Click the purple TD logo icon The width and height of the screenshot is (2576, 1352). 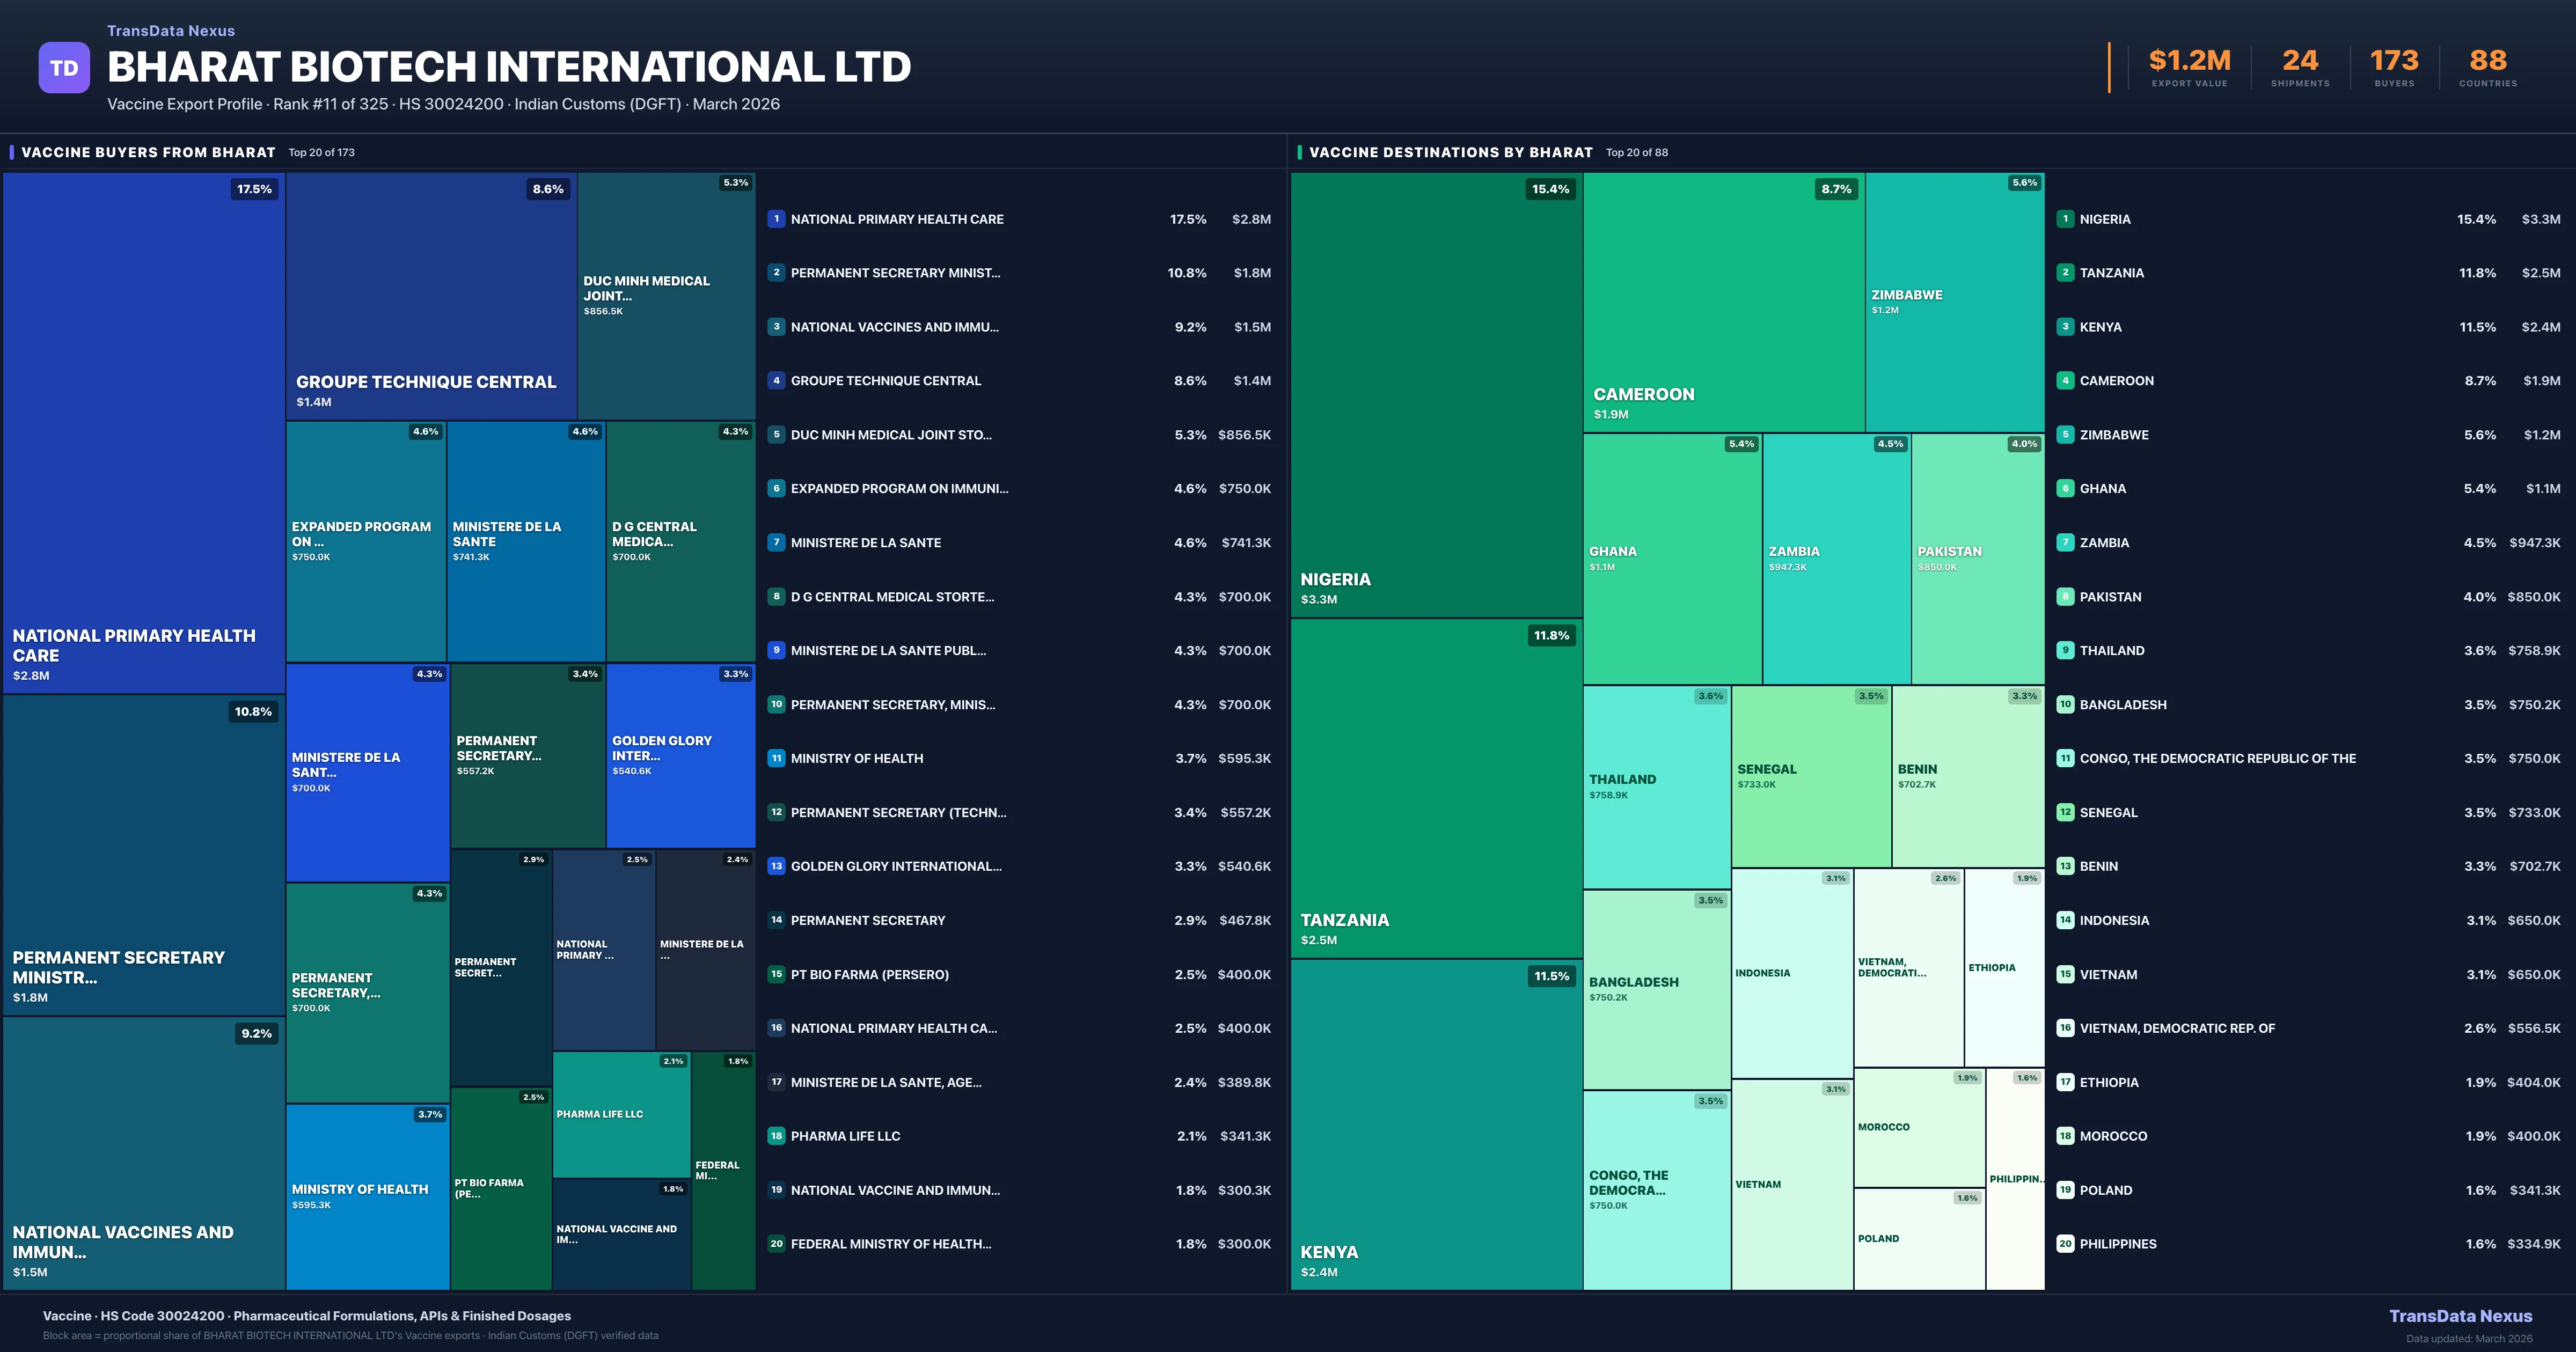click(64, 68)
